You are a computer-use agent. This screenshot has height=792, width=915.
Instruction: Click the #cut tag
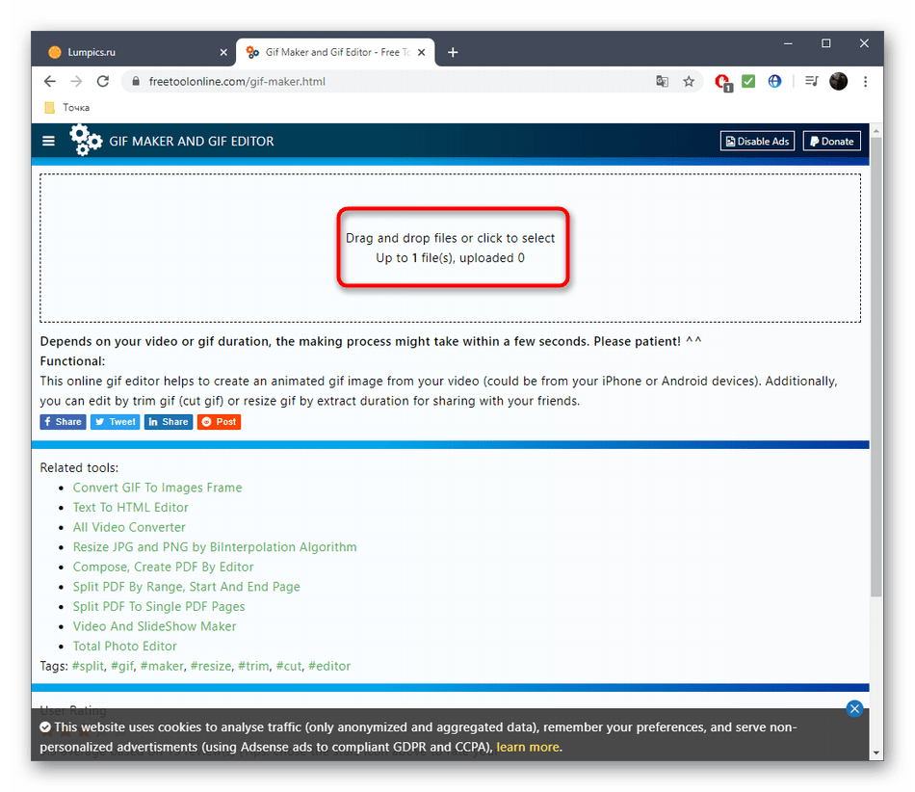coord(289,666)
